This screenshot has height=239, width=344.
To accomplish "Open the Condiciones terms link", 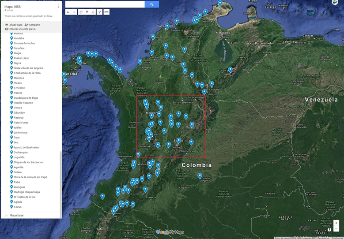I will [337, 238].
